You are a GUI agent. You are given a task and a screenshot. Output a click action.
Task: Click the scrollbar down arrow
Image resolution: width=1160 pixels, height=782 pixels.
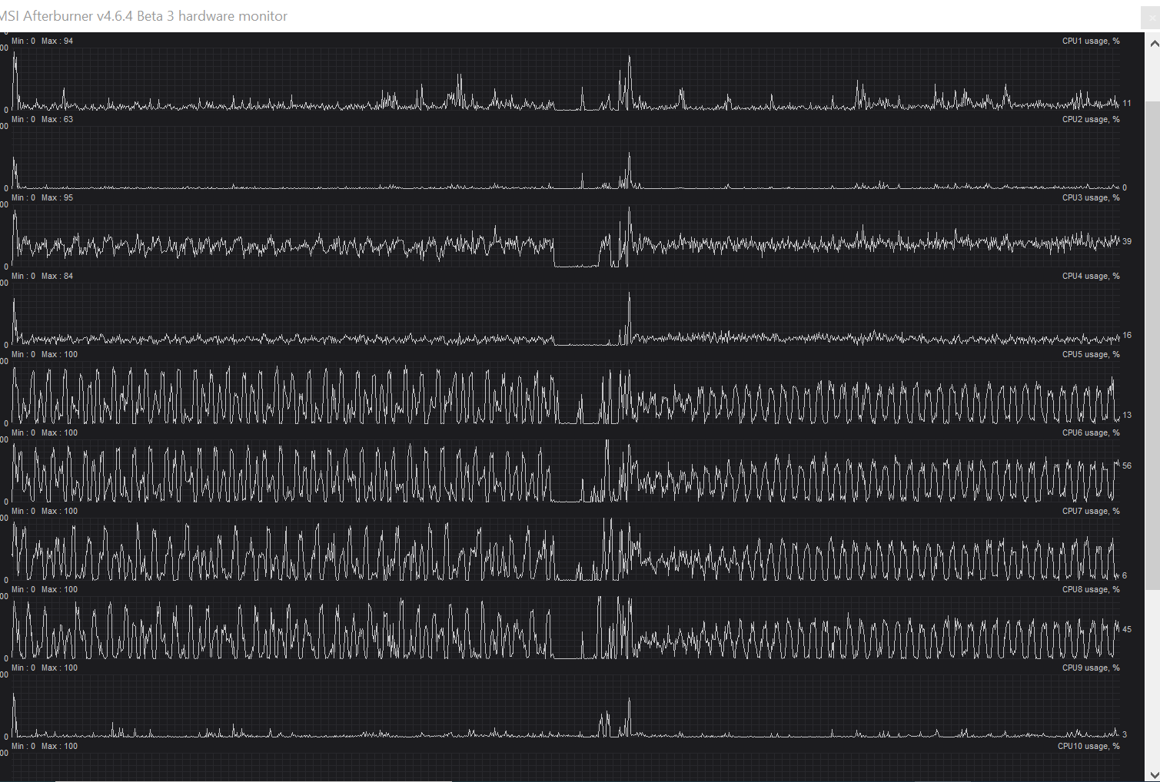coord(1152,774)
